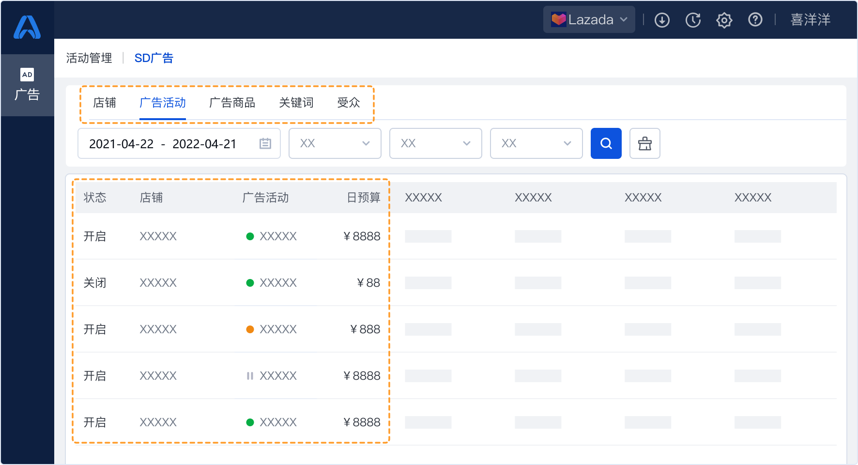The height and width of the screenshot is (465, 858).
Task: Open the 广告 AD sidebar section
Action: click(x=27, y=85)
